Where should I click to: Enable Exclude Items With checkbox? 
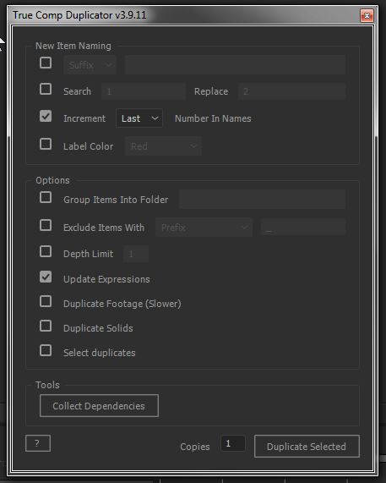(46, 225)
